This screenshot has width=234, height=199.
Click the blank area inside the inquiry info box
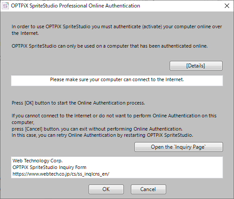[x=166, y=167]
